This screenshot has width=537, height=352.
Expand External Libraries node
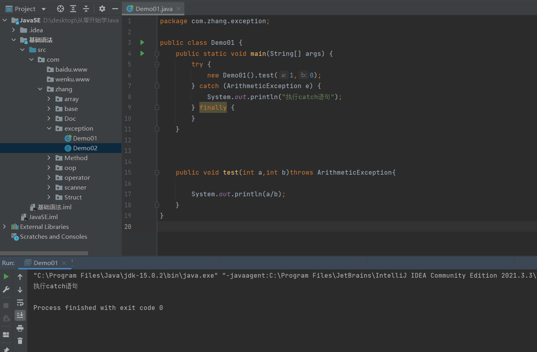4,227
